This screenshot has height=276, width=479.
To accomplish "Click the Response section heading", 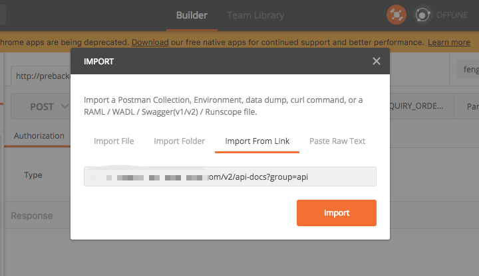I will point(32,216).
